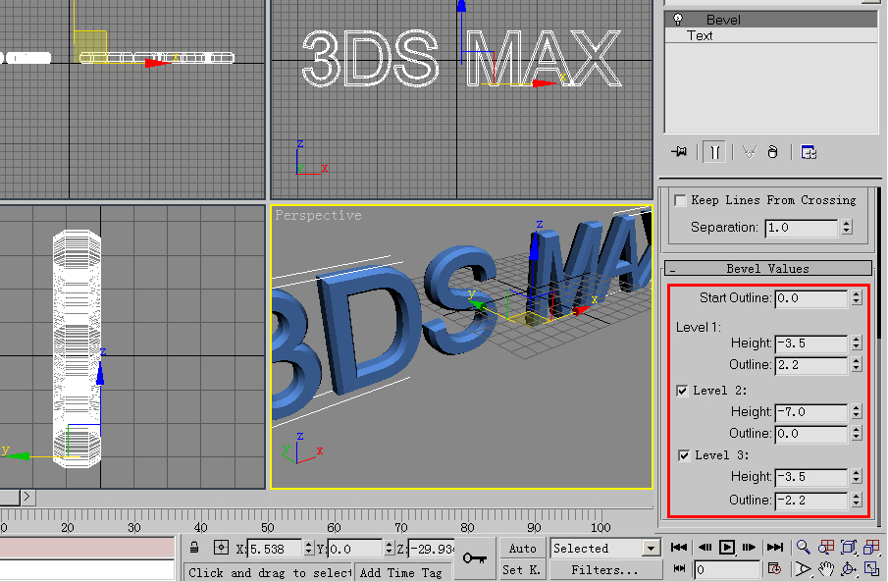Click Add Time Tag
Image resolution: width=888 pixels, height=582 pixels.
[401, 572]
